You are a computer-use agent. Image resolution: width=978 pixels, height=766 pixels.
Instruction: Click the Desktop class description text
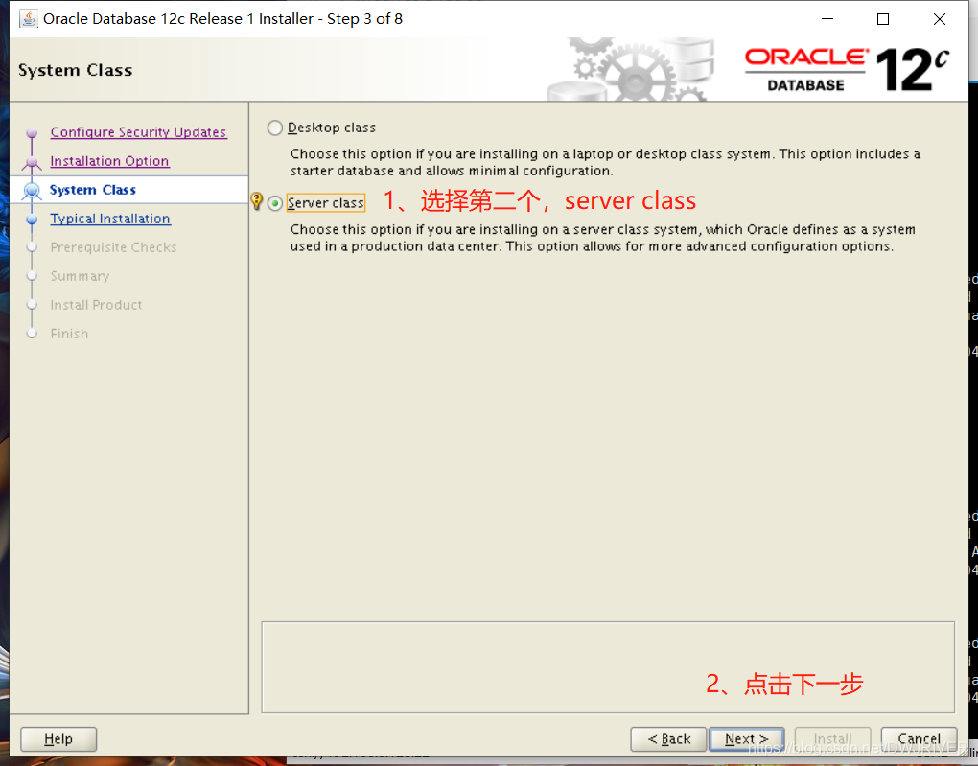pyautogui.click(x=605, y=162)
